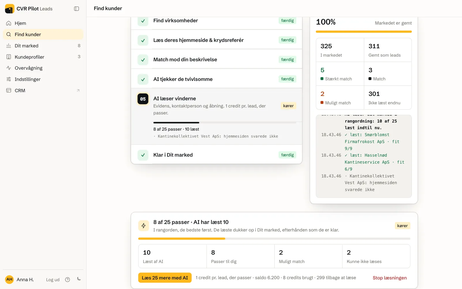Expand the Læs deres hjemmeside & krydsreferér step

(x=217, y=40)
